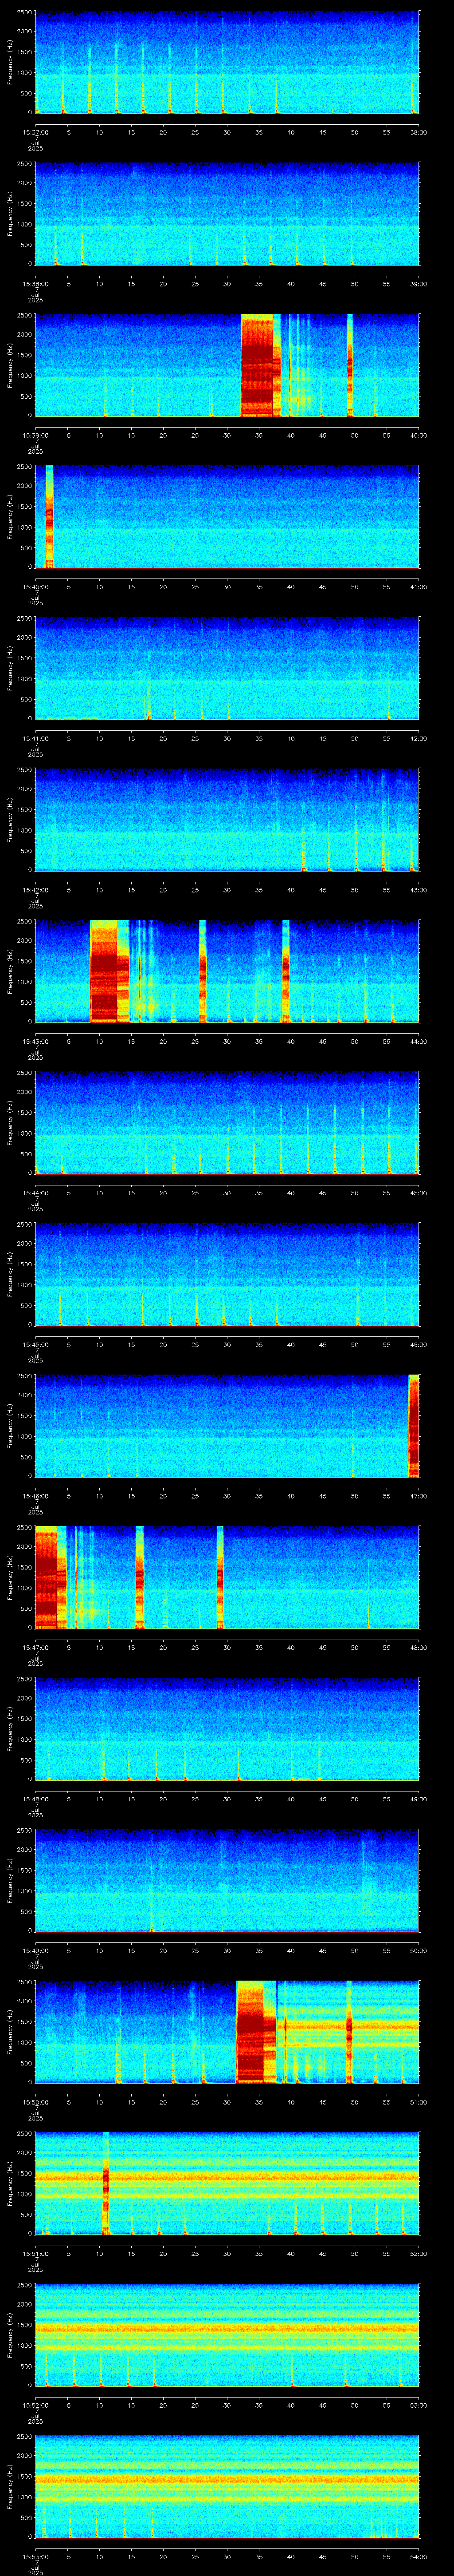Select the spectrogram panel beginning at 15:38:00
The image size is (454, 2576).
[x=227, y=214]
